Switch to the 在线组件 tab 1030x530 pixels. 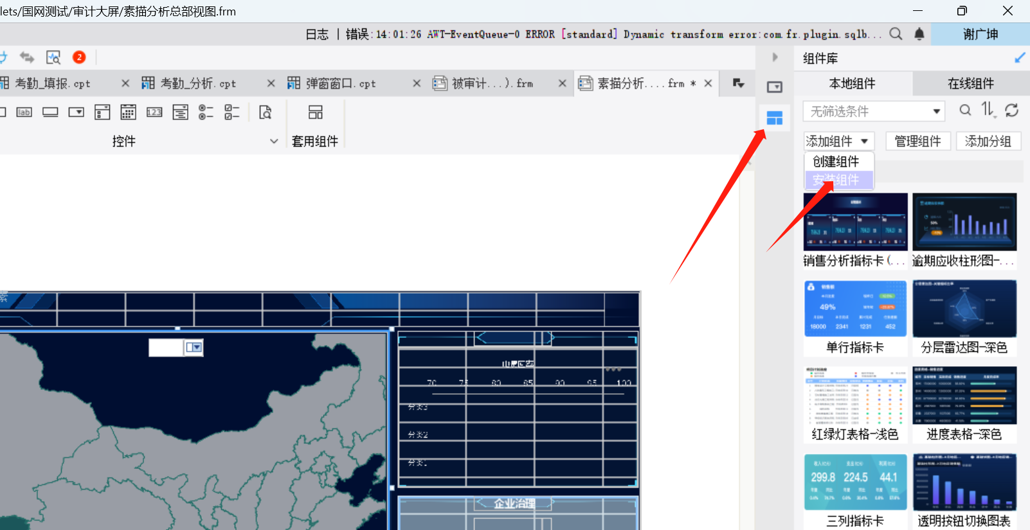coord(970,84)
